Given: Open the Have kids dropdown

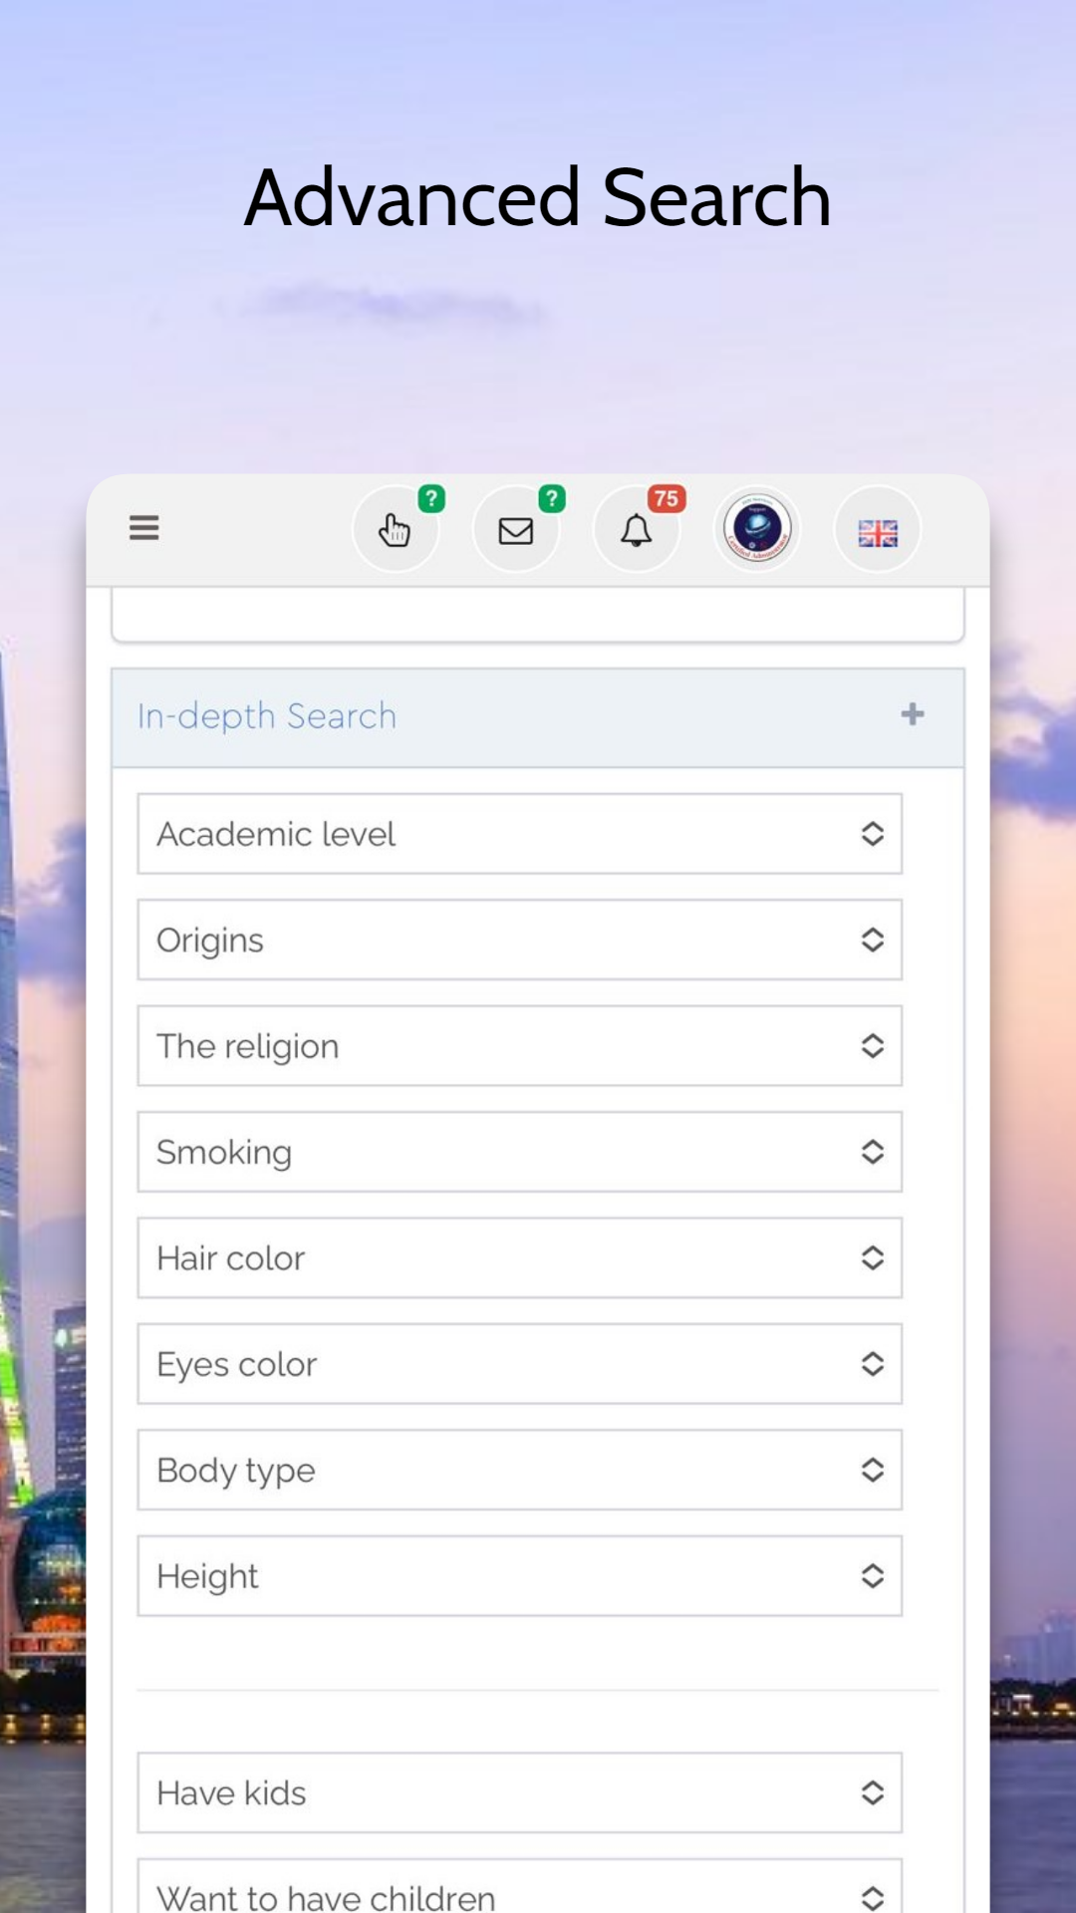Looking at the screenshot, I should (519, 1792).
